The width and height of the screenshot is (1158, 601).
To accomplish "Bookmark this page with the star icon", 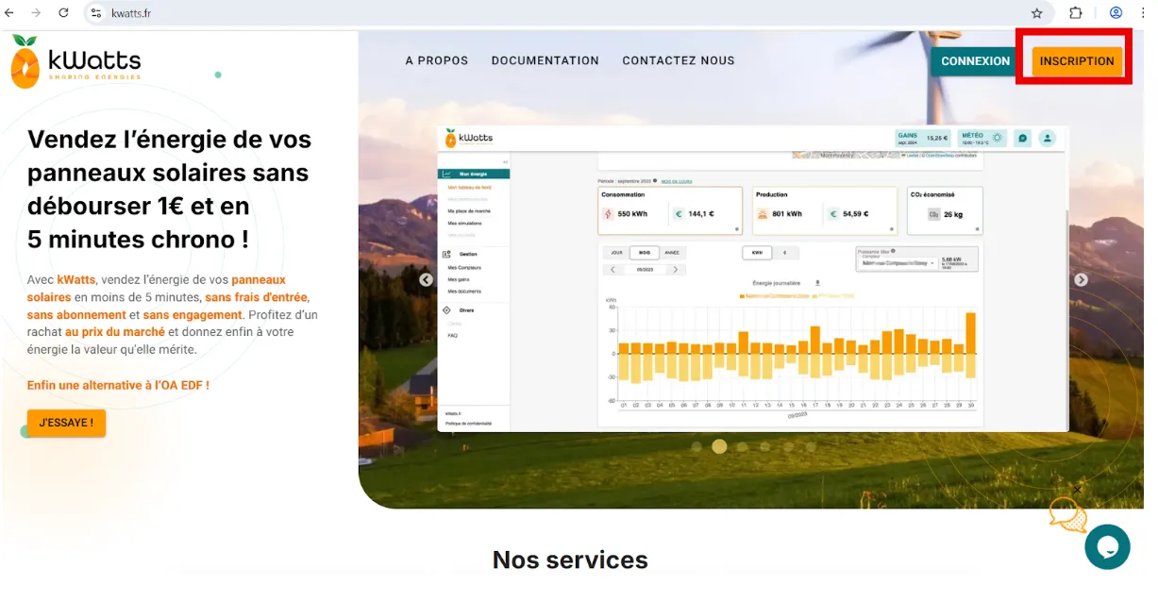I will pyautogui.click(x=1036, y=13).
